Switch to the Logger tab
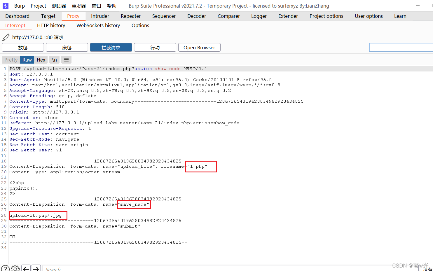This screenshot has height=271, width=433. (259, 16)
